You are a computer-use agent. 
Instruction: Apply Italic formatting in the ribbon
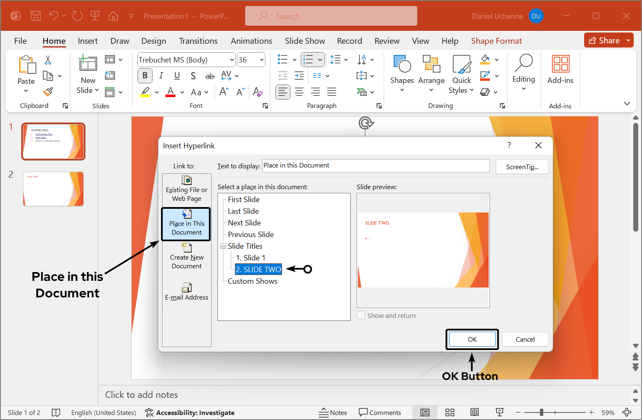point(161,75)
